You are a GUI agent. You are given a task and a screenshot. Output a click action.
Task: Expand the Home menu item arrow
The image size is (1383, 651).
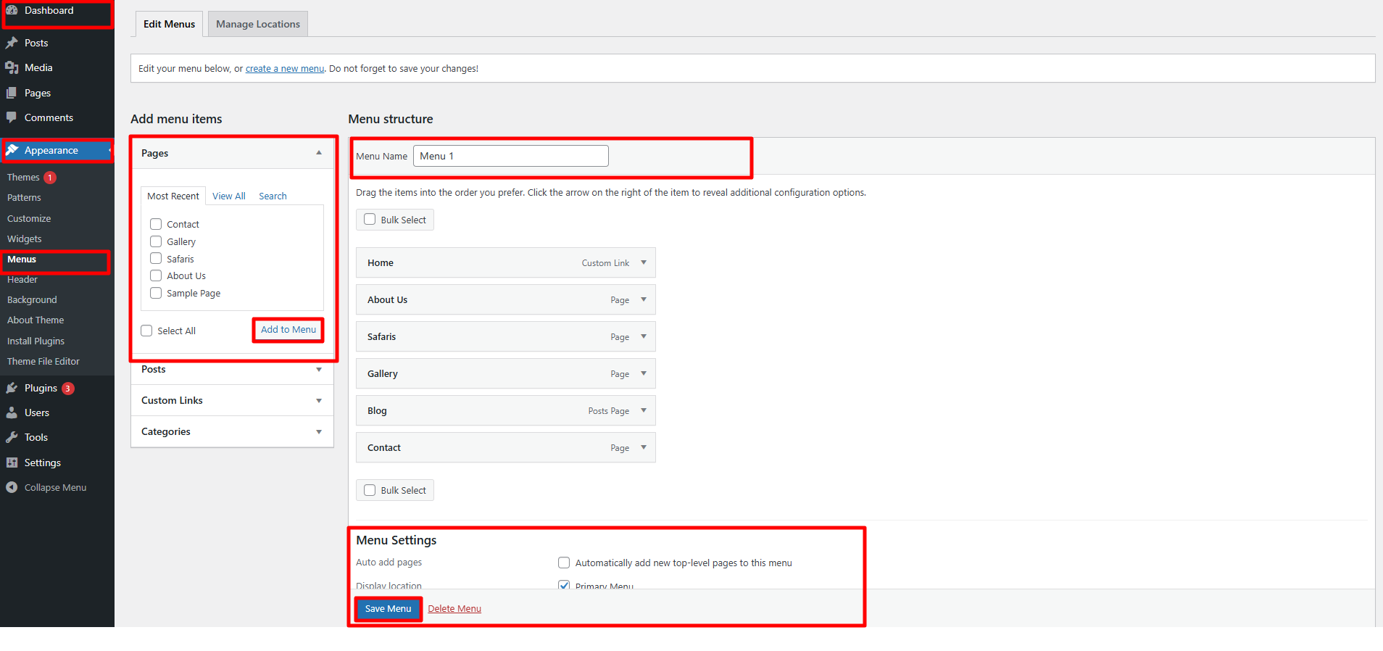(644, 262)
